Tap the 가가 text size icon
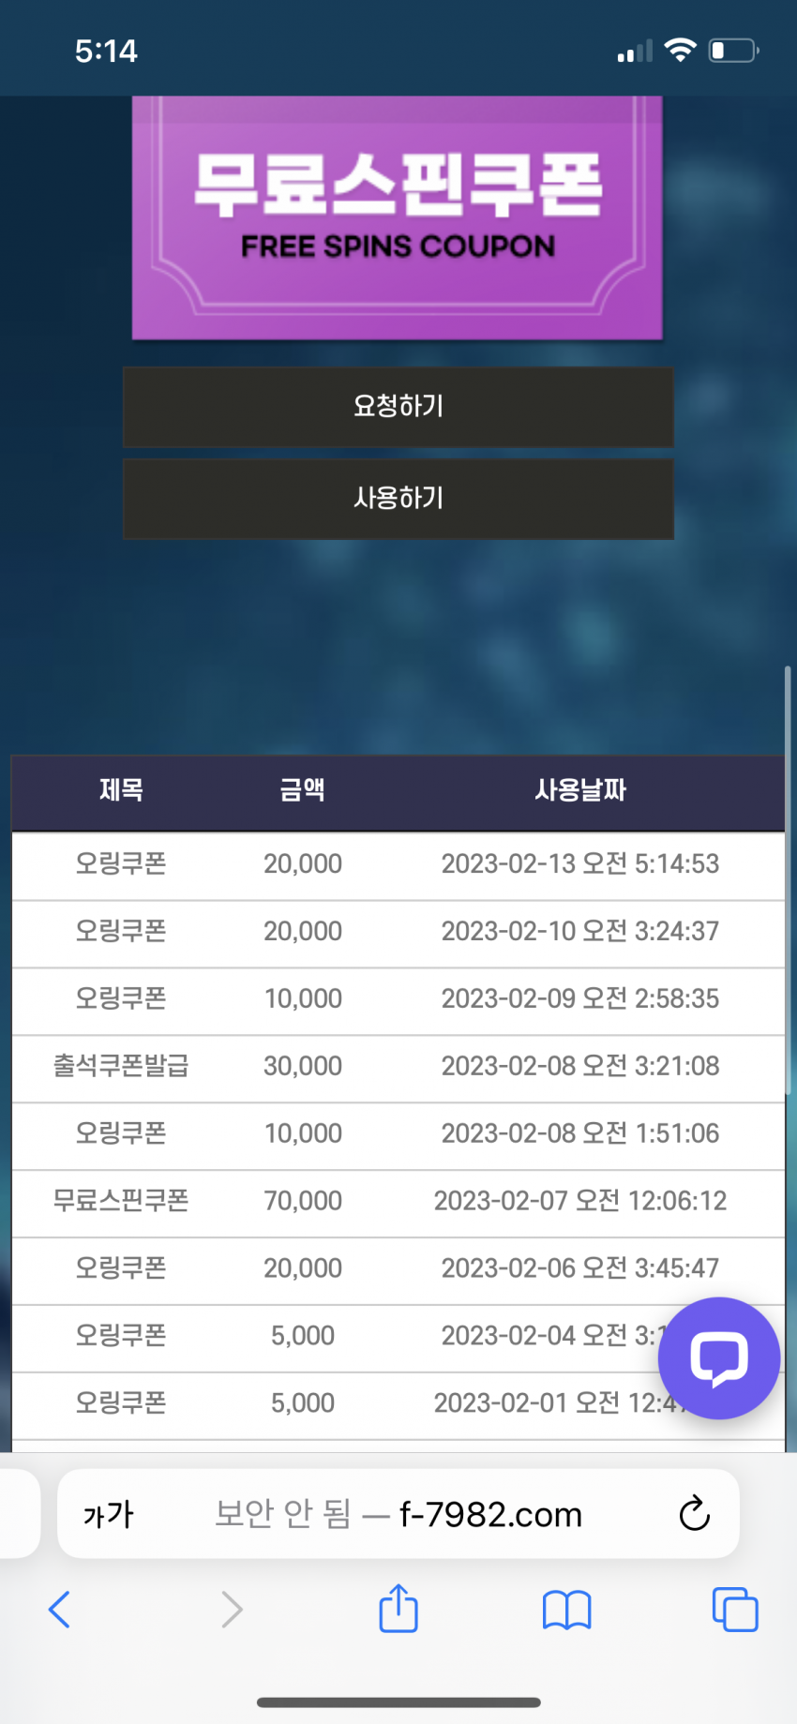797x1724 pixels. (x=109, y=1514)
